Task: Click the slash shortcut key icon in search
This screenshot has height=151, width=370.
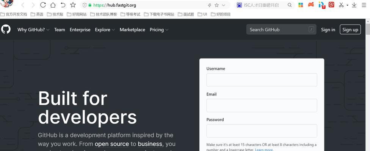Action: pos(311,29)
